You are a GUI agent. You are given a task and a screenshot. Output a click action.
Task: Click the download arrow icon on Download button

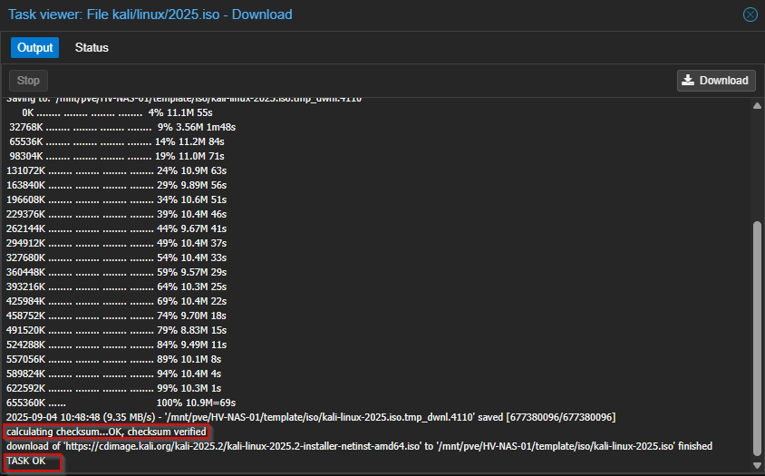(x=689, y=81)
